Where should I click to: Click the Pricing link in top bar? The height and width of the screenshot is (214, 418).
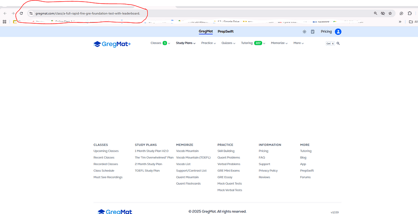point(326,32)
